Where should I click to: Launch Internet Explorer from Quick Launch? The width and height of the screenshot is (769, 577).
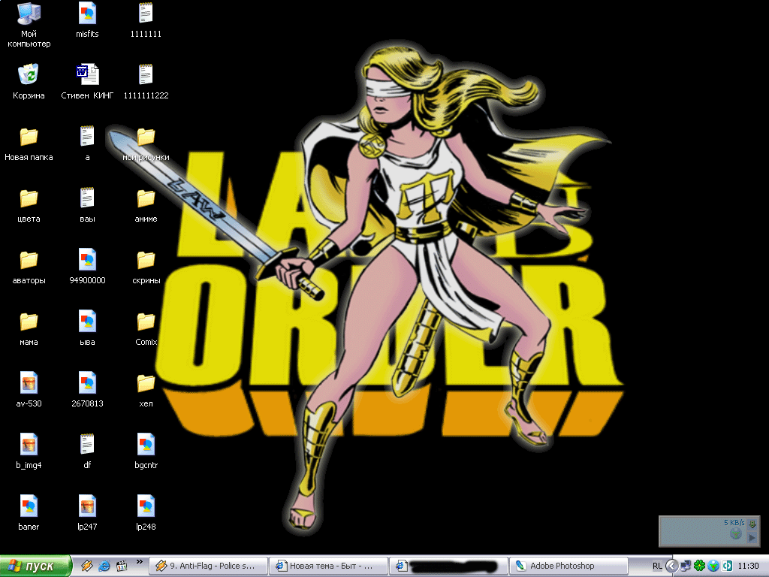pos(104,566)
